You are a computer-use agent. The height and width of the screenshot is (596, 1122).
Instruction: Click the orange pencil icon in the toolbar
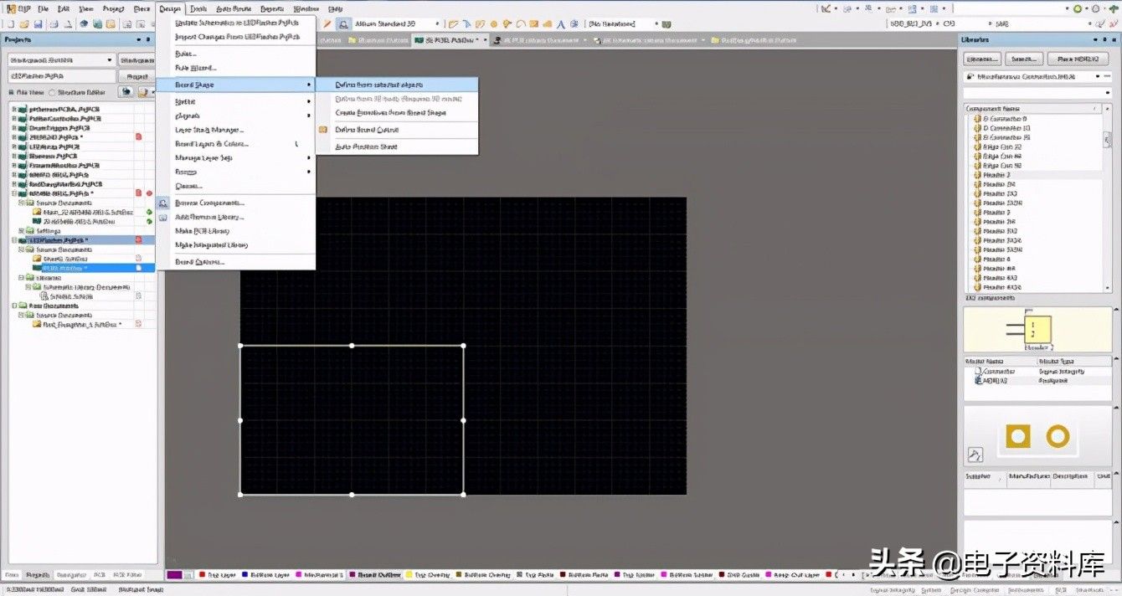pyautogui.click(x=327, y=24)
